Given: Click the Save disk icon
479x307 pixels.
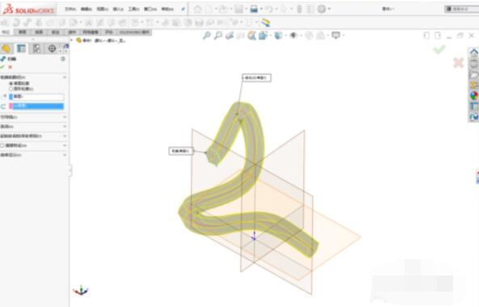Looking at the screenshot, I should (x=239, y=9).
